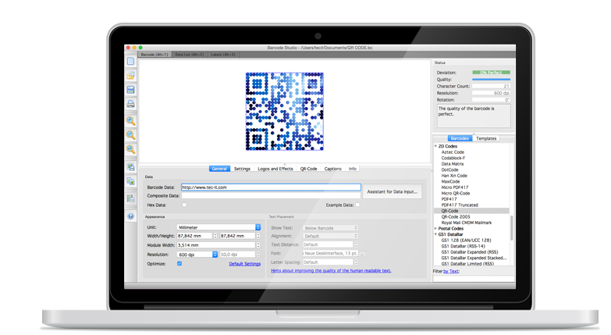Click the Width field stepper arrows
Viewport: 611px width, 335px height.
(215, 236)
